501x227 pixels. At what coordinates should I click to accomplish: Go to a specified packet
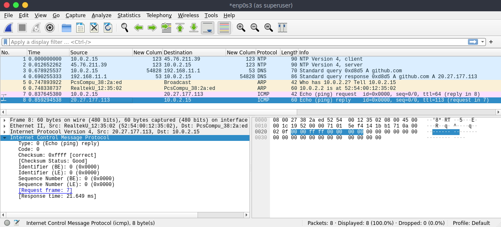point(166,28)
